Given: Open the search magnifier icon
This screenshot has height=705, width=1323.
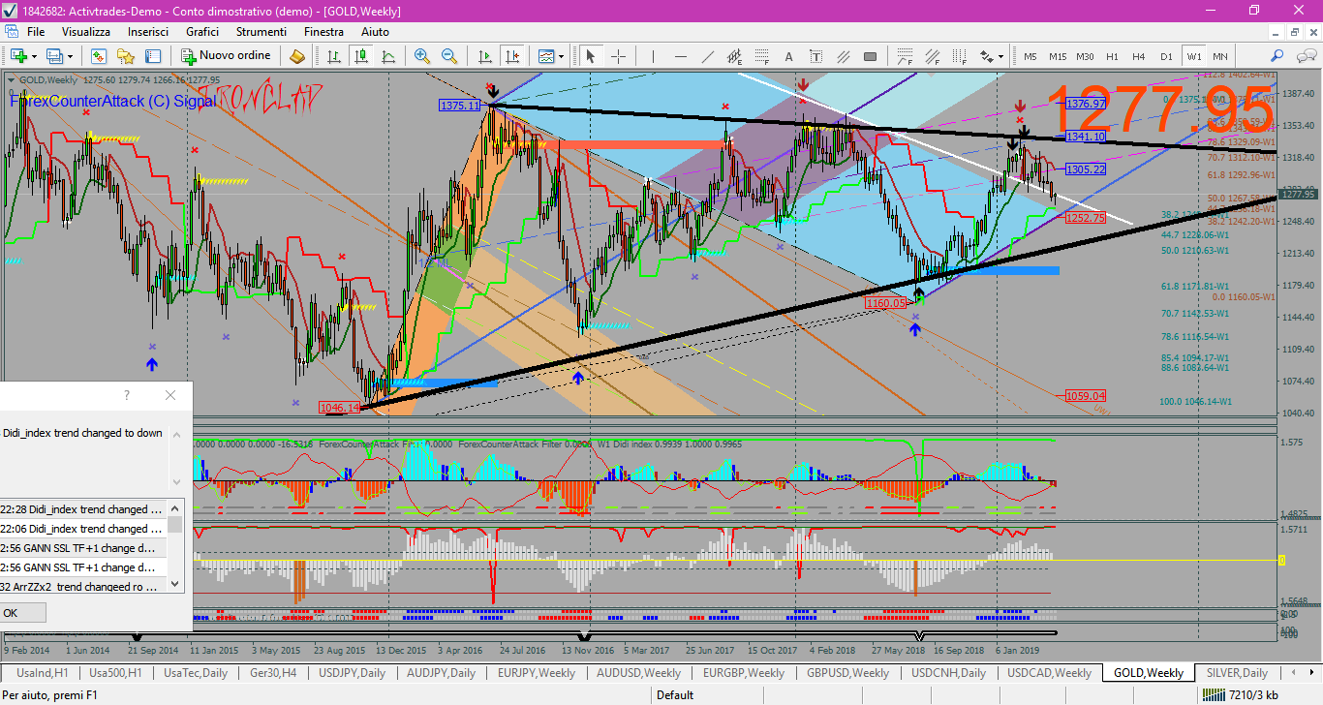Looking at the screenshot, I should (1277, 55).
